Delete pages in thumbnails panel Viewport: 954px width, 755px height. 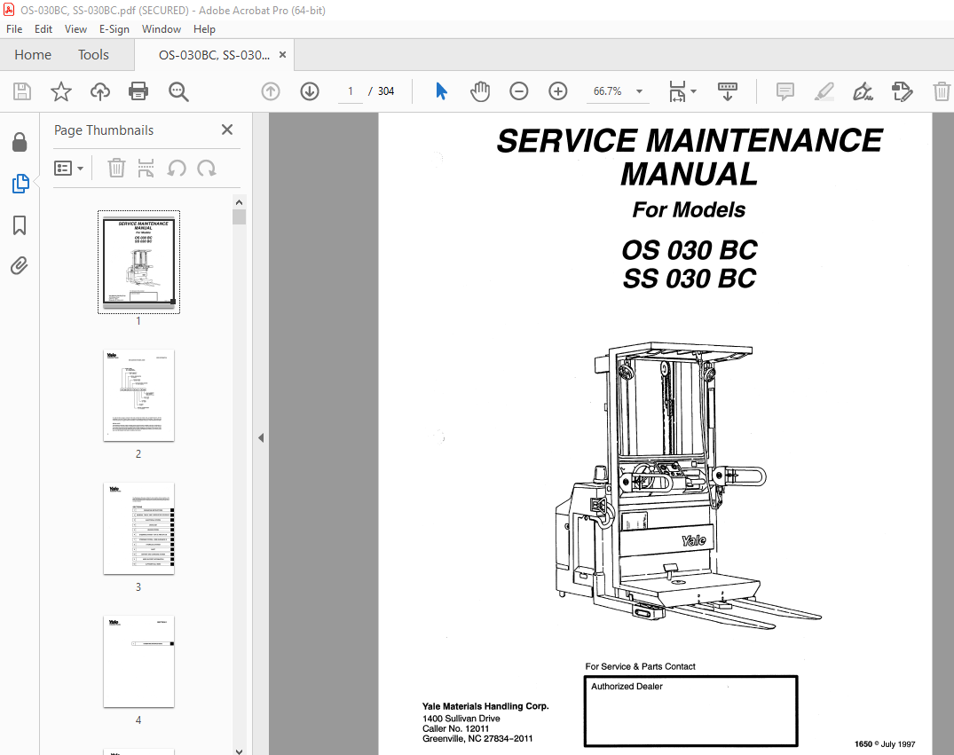pyautogui.click(x=116, y=168)
